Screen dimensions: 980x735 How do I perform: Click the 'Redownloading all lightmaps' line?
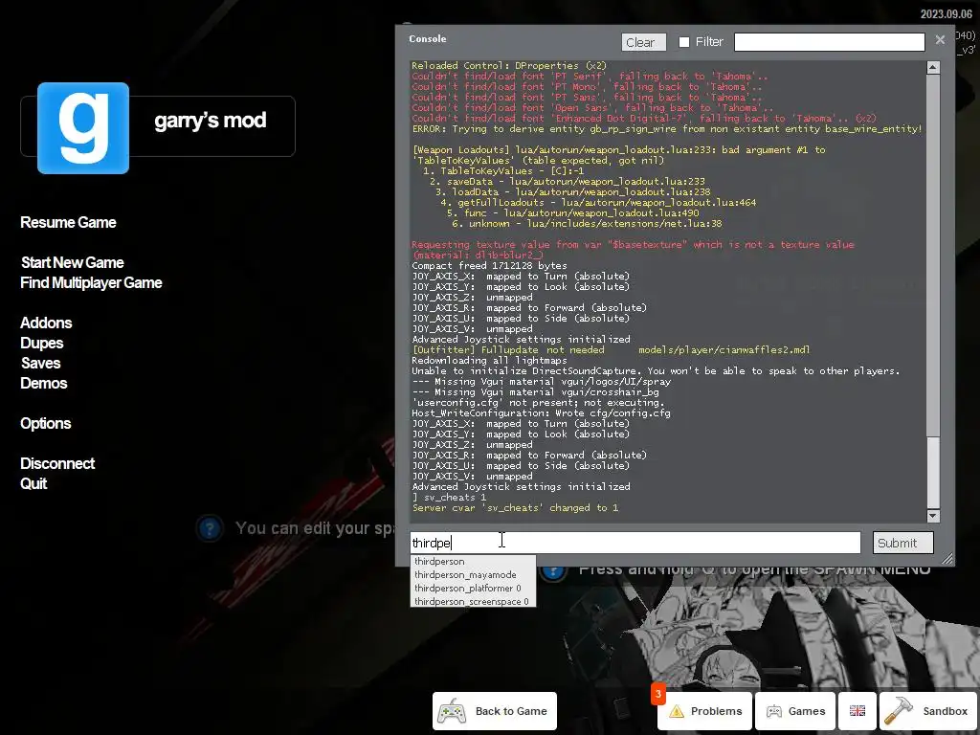point(489,361)
